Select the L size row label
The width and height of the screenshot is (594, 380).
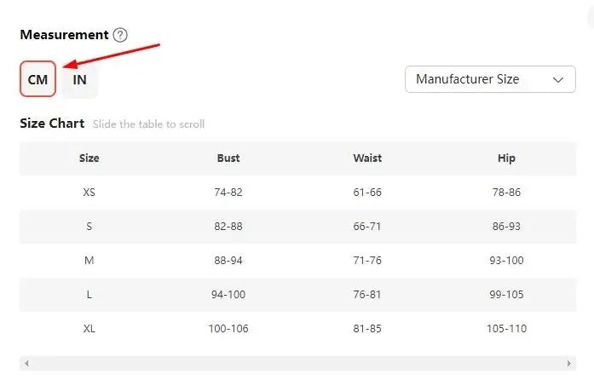pyautogui.click(x=89, y=295)
